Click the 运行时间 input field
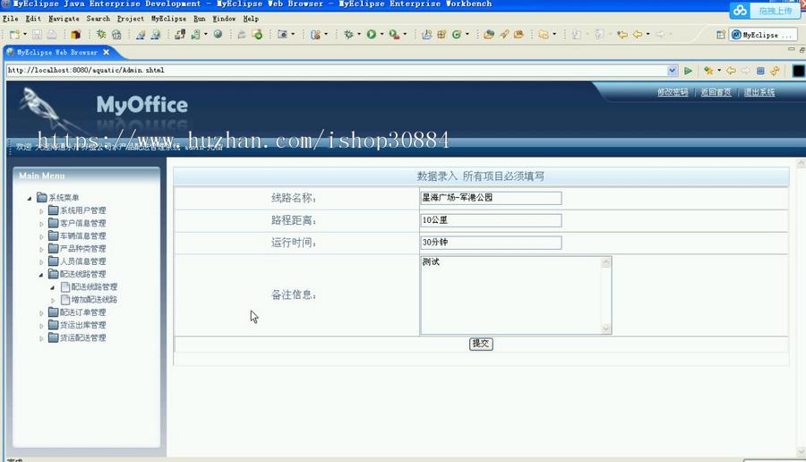This screenshot has height=462, width=806. pyautogui.click(x=491, y=243)
